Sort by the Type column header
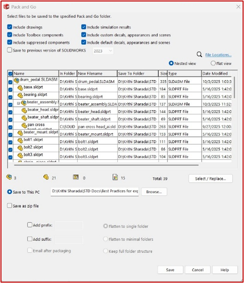Image resolution: width=244 pixels, height=283 pixels. (184, 73)
